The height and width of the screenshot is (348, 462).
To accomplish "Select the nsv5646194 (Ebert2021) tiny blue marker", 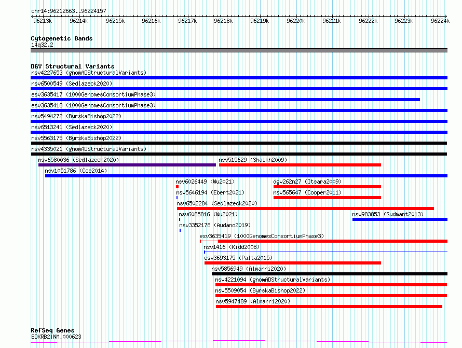I will 177,198.
